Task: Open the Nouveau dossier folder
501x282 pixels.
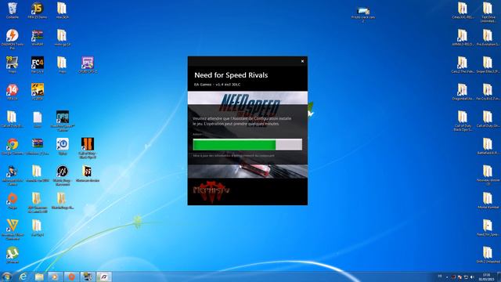Action: pos(488,175)
